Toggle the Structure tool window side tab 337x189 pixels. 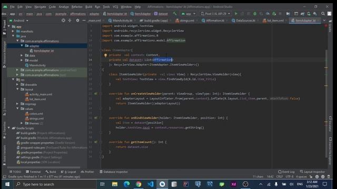tap(4, 107)
